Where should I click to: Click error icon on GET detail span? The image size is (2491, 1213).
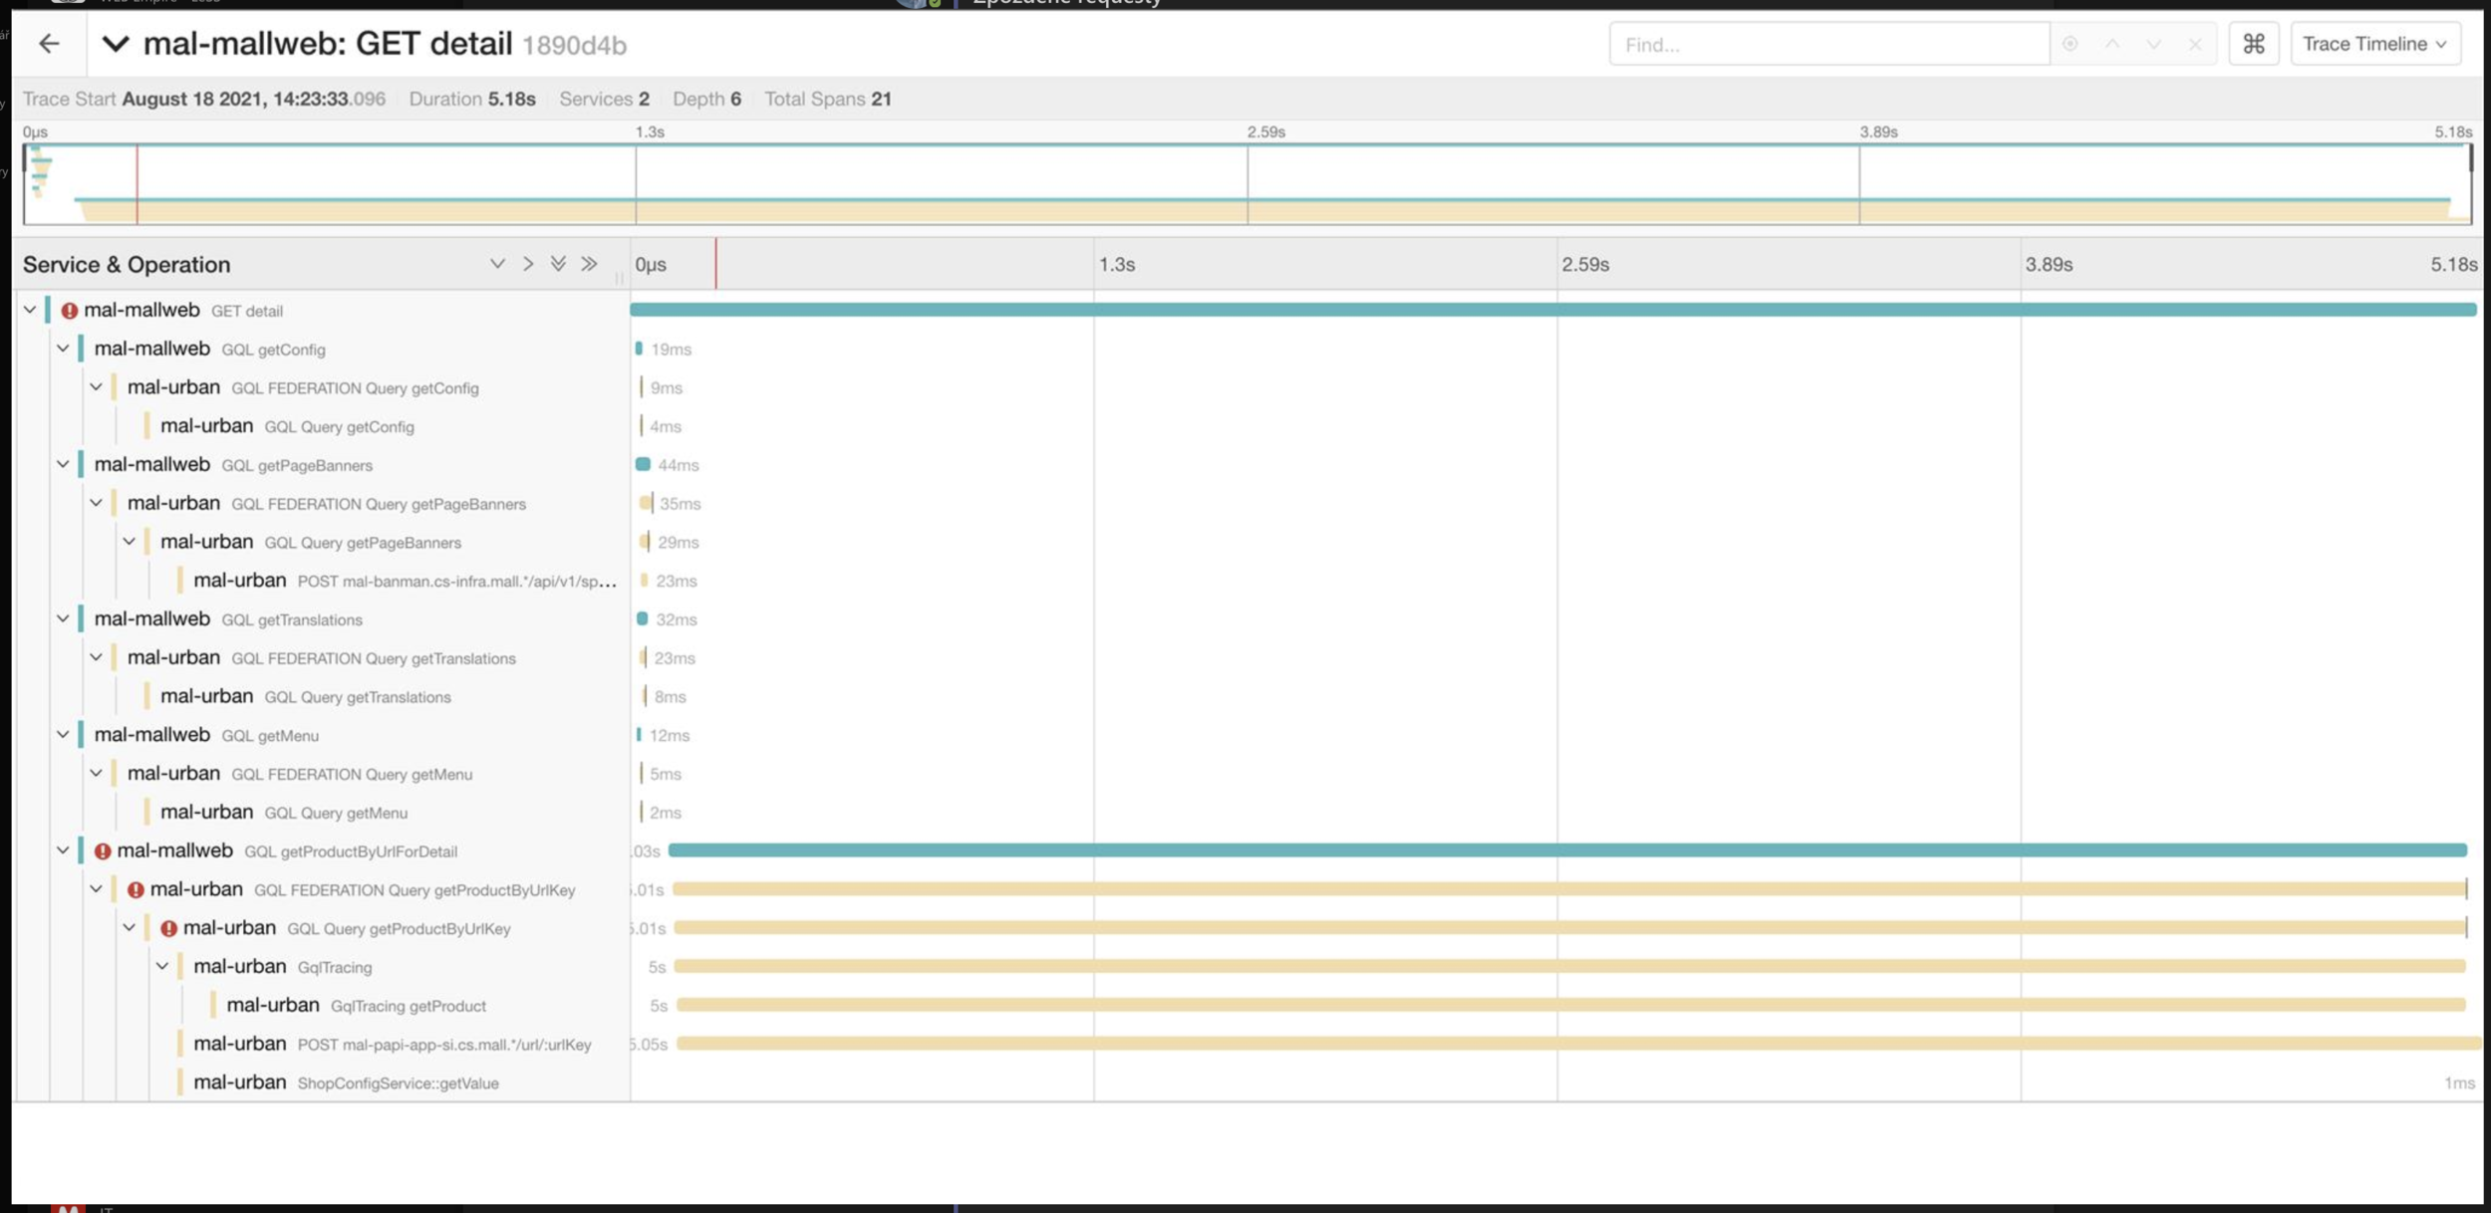(69, 311)
